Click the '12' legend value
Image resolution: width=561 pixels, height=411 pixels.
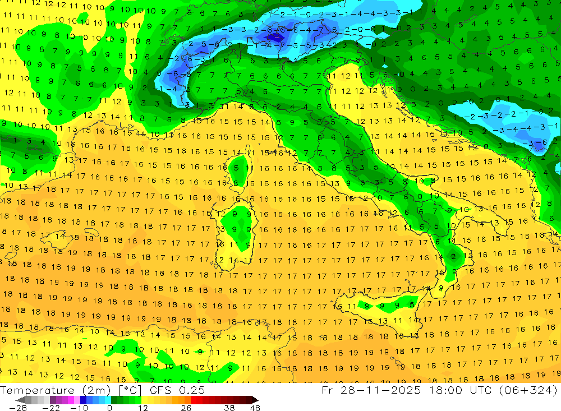pyautogui.click(x=142, y=408)
